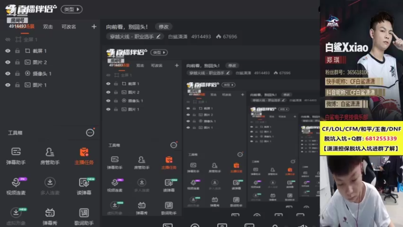Start 视频连麦 PK tool in main toolbox

[16, 186]
